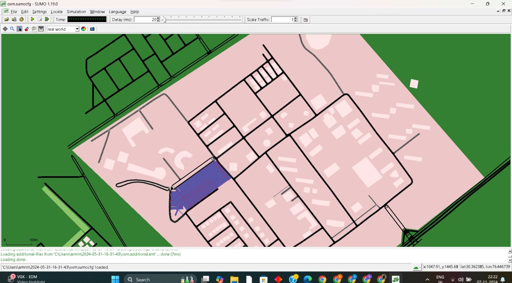Open visualization settings color wheel

tap(84, 29)
